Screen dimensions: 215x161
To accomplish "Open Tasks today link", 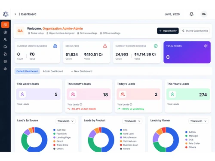I will [x=36, y=33].
